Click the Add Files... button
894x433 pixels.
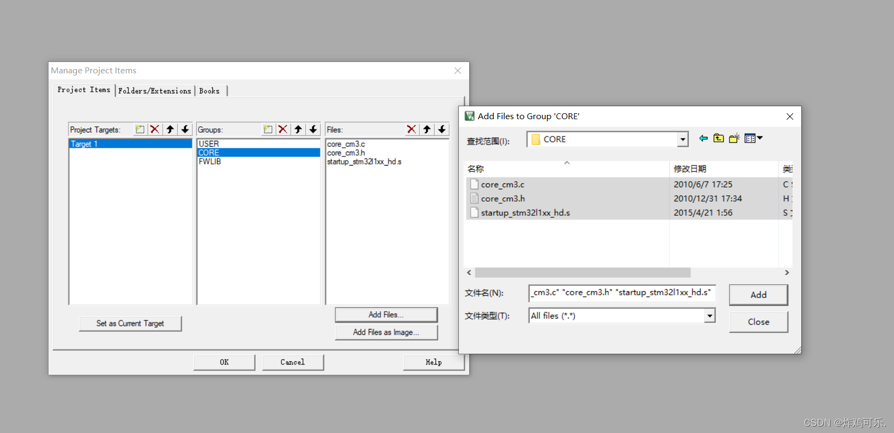click(x=386, y=315)
